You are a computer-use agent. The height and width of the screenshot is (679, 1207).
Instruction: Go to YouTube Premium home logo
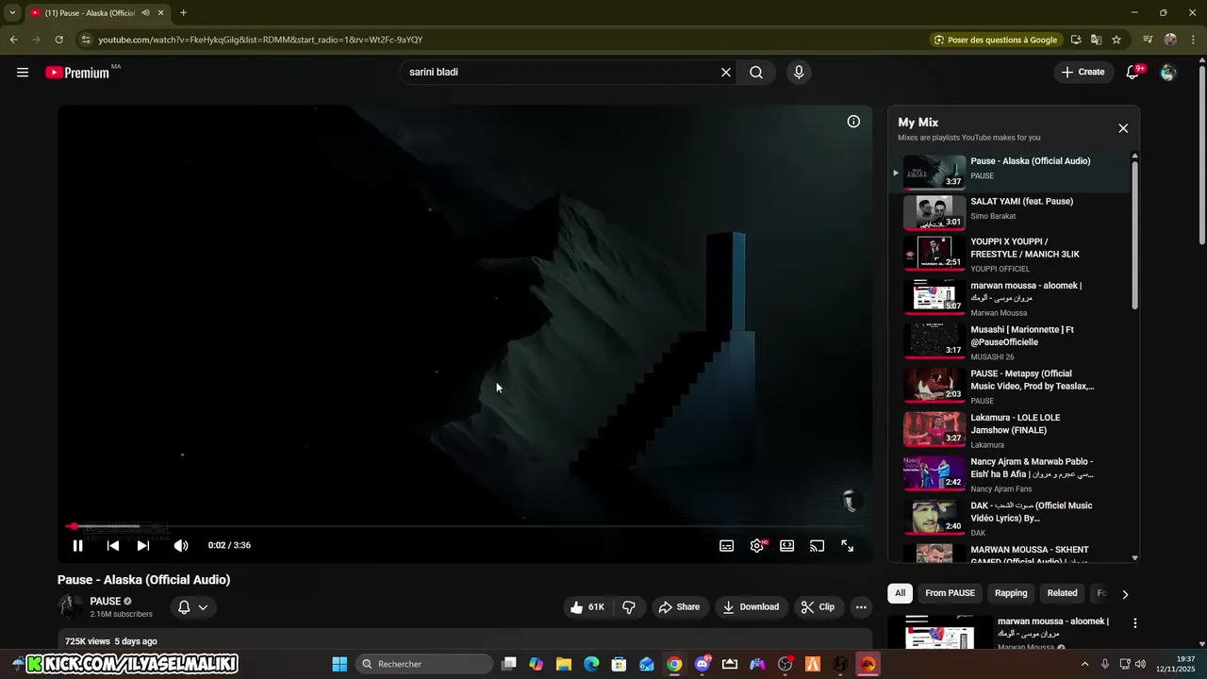tap(77, 73)
